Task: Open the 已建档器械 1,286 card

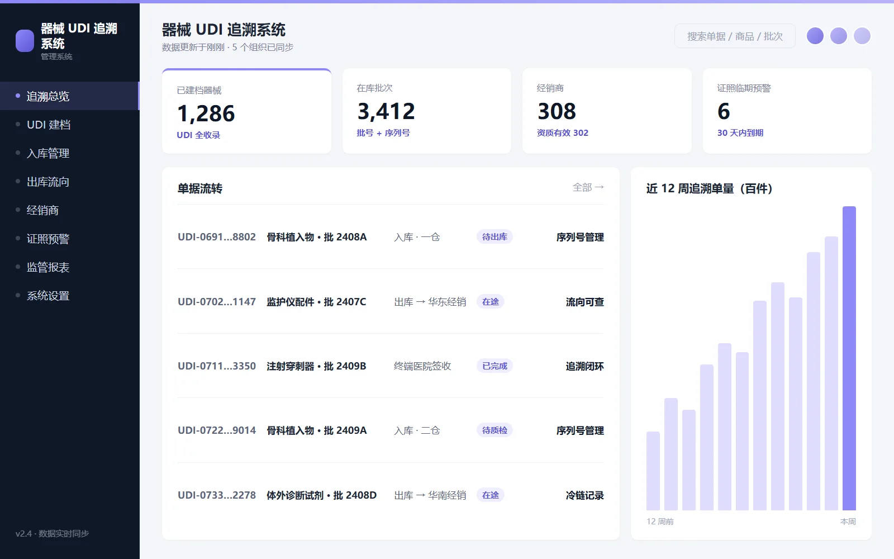Action: pyautogui.click(x=246, y=111)
